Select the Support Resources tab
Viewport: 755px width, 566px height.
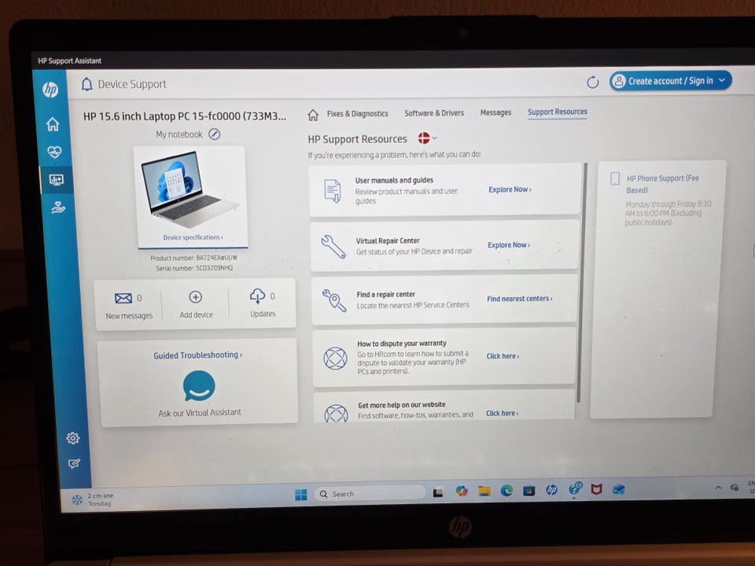point(557,112)
